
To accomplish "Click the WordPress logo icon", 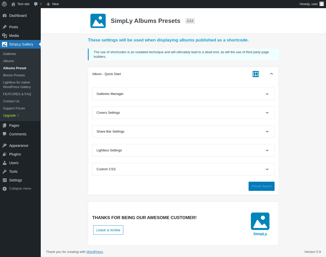I will click(4, 4).
